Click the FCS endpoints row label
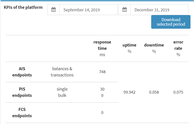 tap(22, 113)
